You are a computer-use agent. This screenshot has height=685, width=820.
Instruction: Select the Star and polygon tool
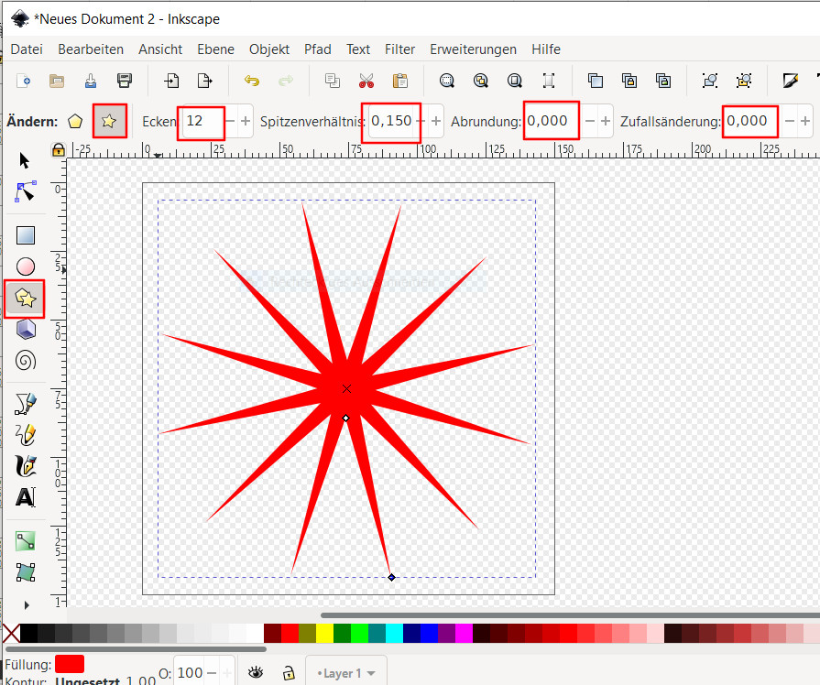(25, 298)
